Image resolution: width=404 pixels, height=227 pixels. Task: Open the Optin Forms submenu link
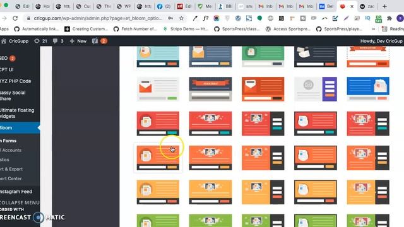coord(8,141)
